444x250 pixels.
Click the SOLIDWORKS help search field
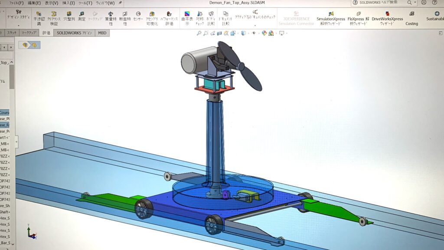click(382, 3)
